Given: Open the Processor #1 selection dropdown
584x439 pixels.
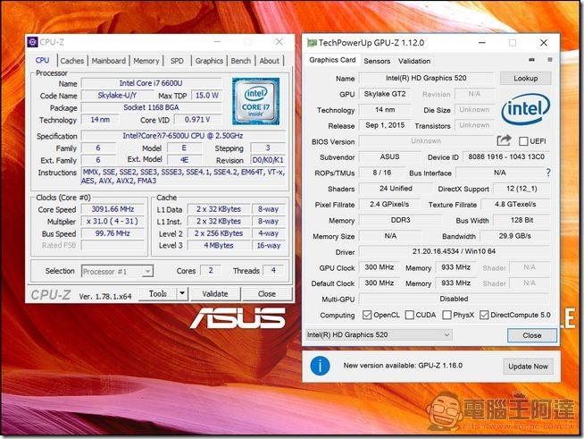Looking at the screenshot, I should [117, 271].
